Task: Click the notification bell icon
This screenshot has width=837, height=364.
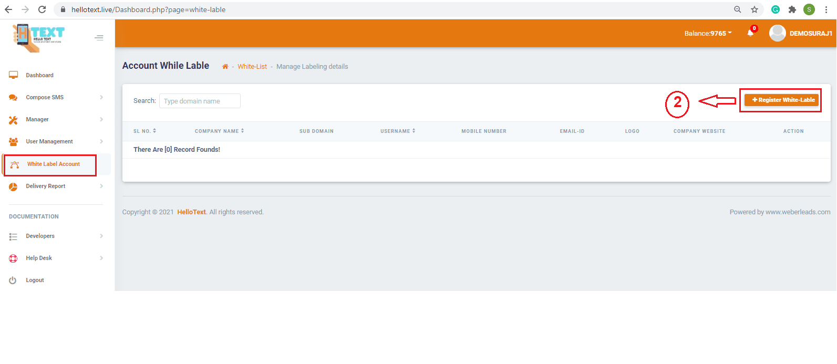Action: point(750,33)
